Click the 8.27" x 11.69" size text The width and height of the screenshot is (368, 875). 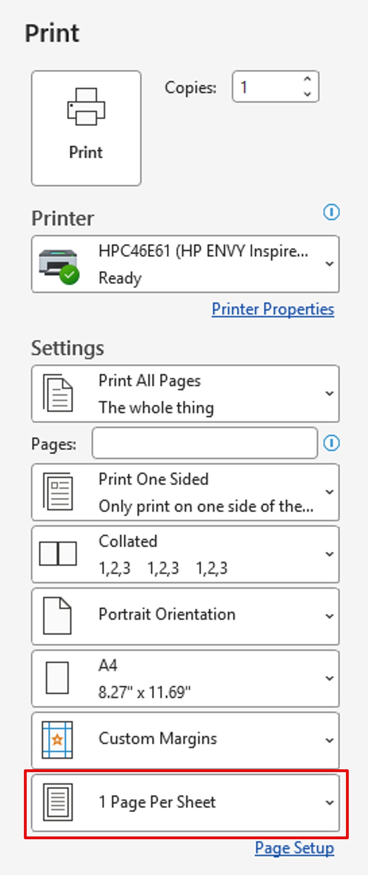144,692
